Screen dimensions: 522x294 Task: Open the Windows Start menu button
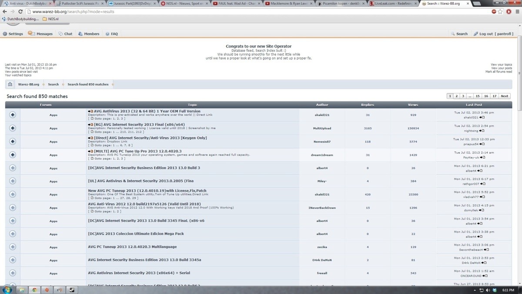8,290
